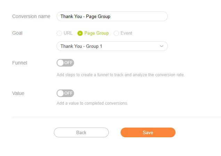The height and width of the screenshot is (156, 221).
Task: Click the 'Conversion name' label
Action: coord(31,16)
